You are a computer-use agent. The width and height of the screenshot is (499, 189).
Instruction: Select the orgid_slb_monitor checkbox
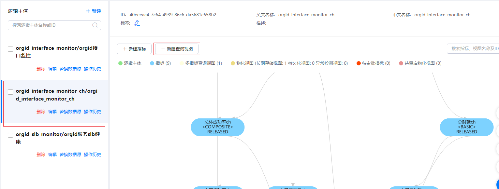10,135
